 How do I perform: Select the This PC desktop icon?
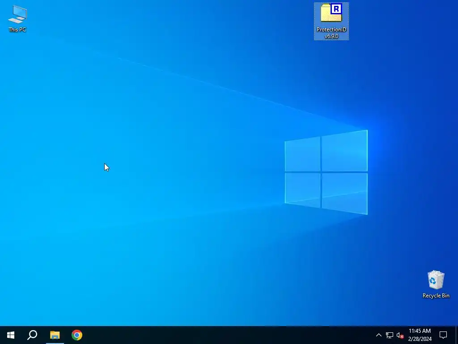(17, 18)
